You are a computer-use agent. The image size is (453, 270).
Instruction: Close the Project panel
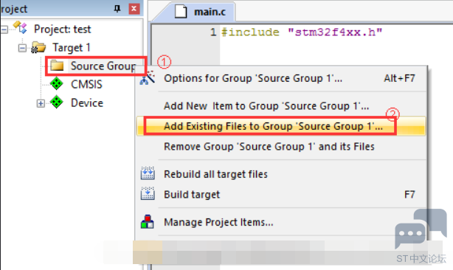pos(134,9)
